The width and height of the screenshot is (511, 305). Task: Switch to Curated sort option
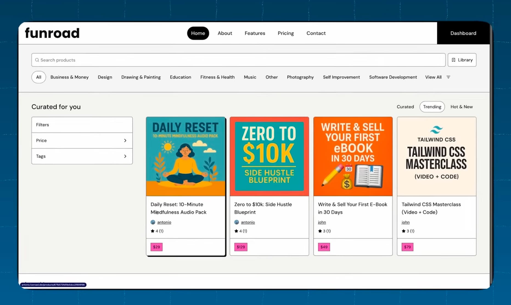pos(405,107)
